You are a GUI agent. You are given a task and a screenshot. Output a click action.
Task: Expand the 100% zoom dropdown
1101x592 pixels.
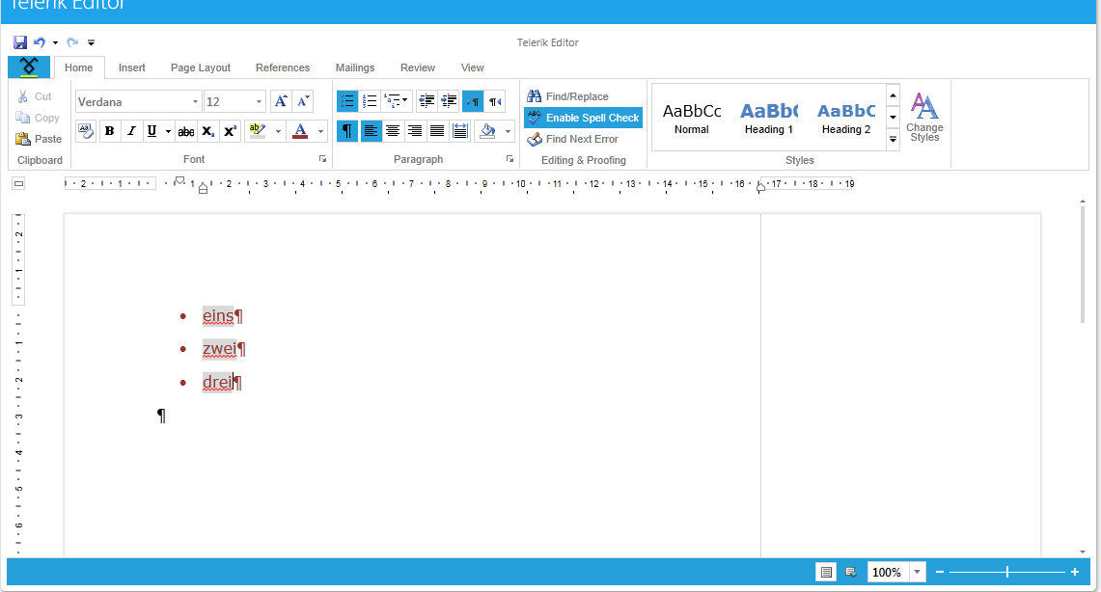coord(917,573)
